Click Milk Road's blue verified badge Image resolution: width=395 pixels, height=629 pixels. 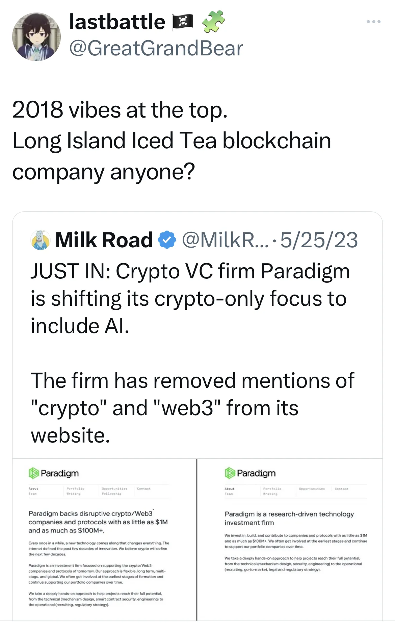[x=166, y=240]
